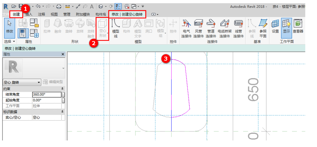317x147 pixels.
Task: Toggle work plane 显示 button
Action: point(286,28)
